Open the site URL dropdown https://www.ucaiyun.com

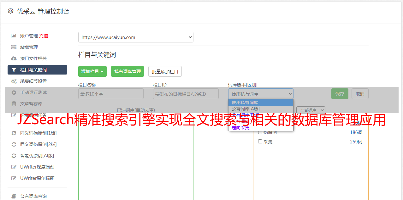tap(136, 37)
